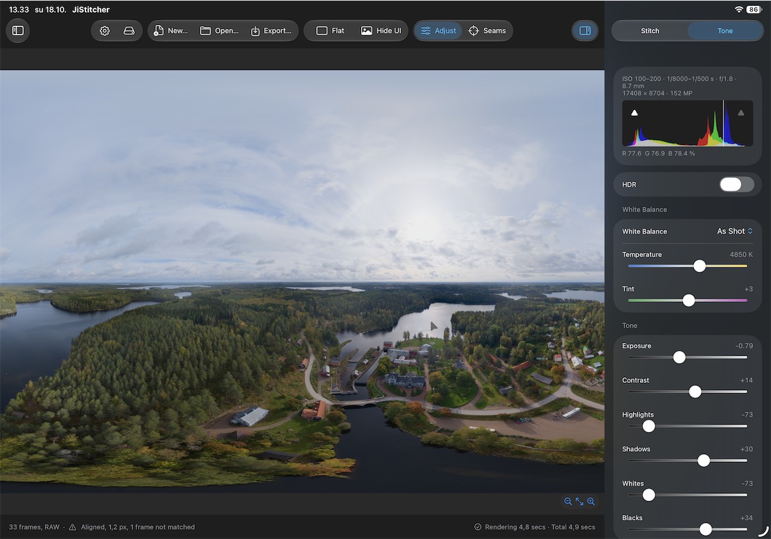The height and width of the screenshot is (539, 771).
Task: Open the New... project menu
Action: pyautogui.click(x=171, y=31)
